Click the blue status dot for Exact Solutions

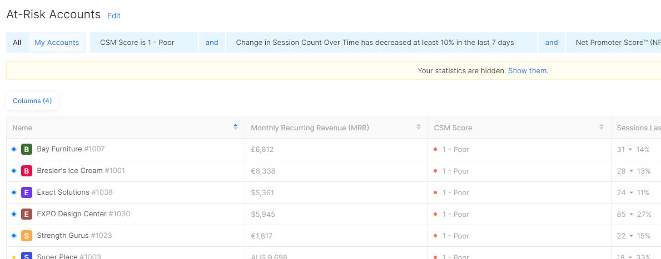(14, 192)
